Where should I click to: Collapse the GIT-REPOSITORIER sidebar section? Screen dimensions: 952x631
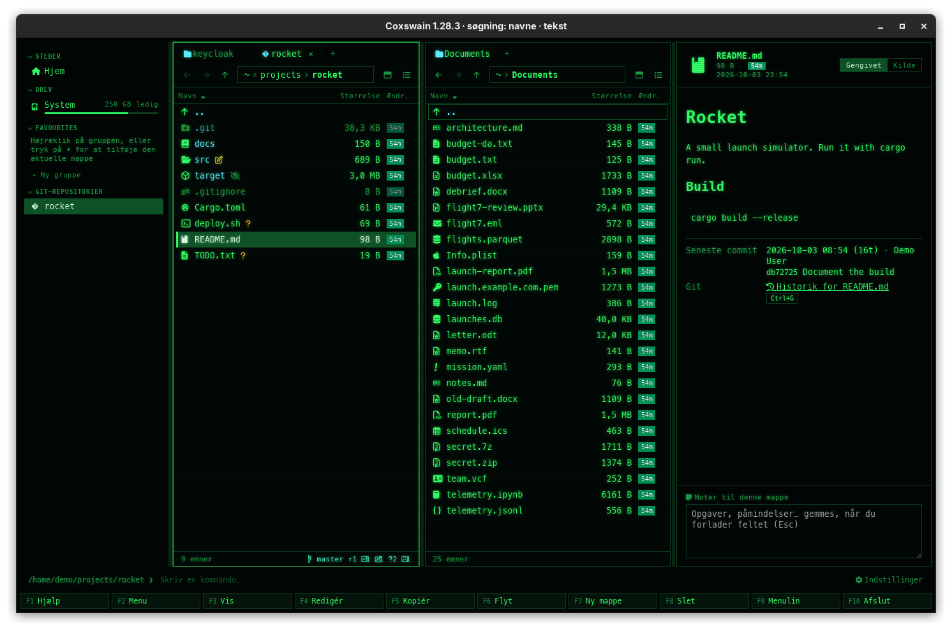pyautogui.click(x=65, y=192)
